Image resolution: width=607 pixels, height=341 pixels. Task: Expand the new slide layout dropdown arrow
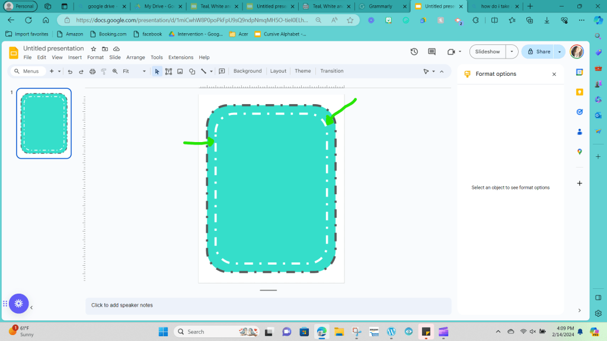[59, 71]
